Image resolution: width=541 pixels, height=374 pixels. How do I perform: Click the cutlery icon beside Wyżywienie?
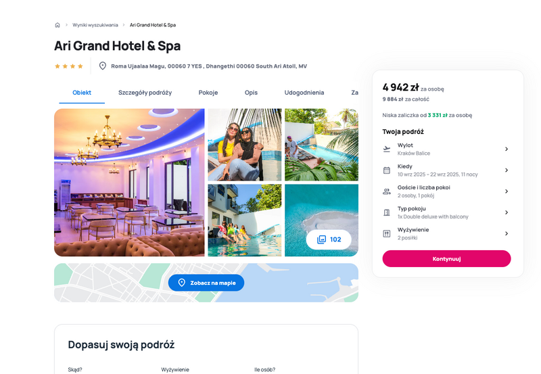[387, 233]
